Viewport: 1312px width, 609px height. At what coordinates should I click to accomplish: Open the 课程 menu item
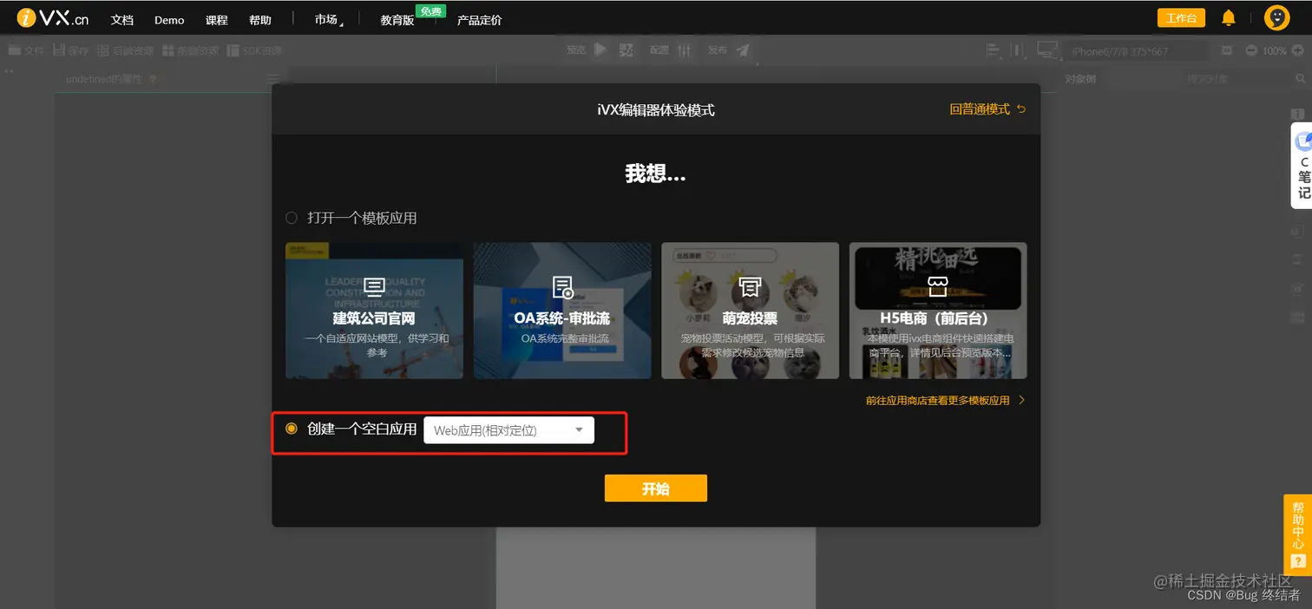(x=216, y=20)
